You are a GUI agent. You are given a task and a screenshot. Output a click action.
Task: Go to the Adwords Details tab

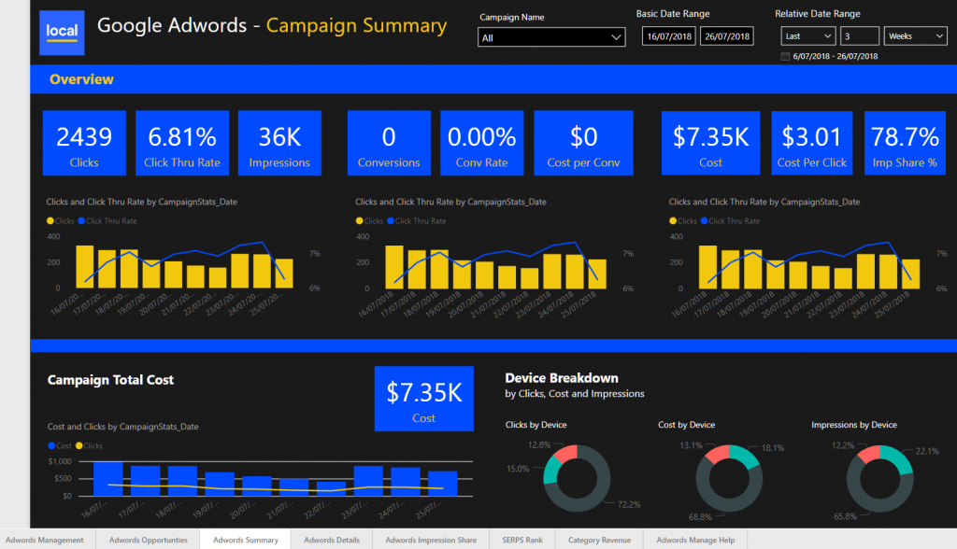click(x=332, y=540)
